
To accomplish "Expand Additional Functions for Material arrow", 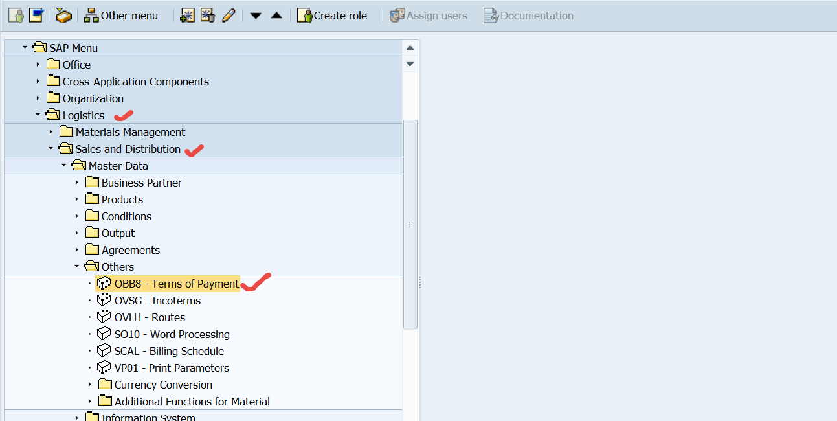I will coord(90,401).
